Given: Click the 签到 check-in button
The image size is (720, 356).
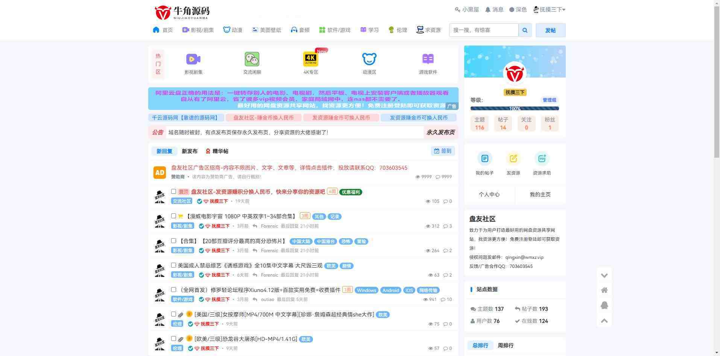Looking at the screenshot, I should click(443, 151).
